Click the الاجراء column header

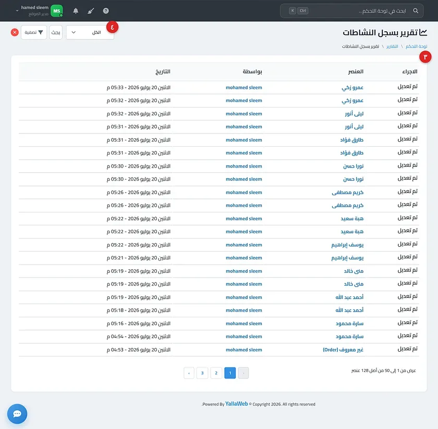(x=410, y=71)
